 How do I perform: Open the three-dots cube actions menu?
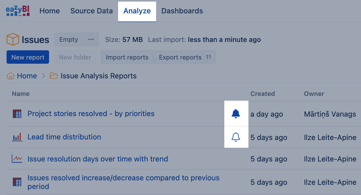pos(91,40)
